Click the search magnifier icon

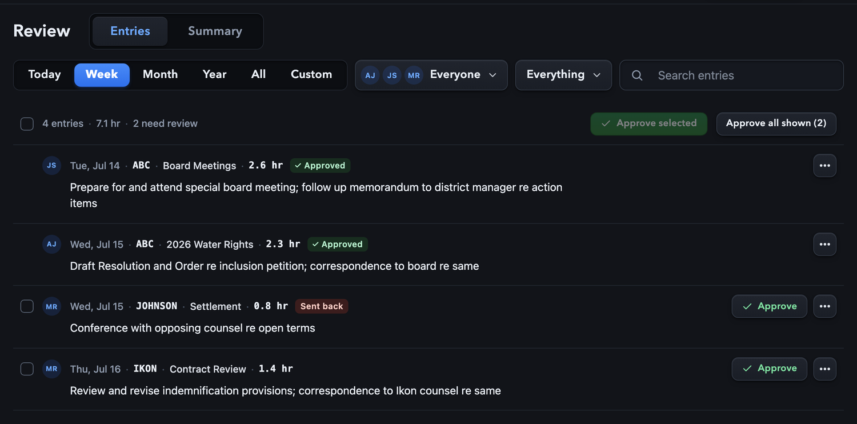click(637, 75)
